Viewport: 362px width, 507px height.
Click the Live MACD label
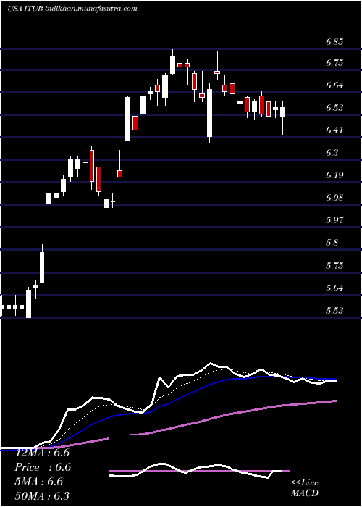(305, 487)
